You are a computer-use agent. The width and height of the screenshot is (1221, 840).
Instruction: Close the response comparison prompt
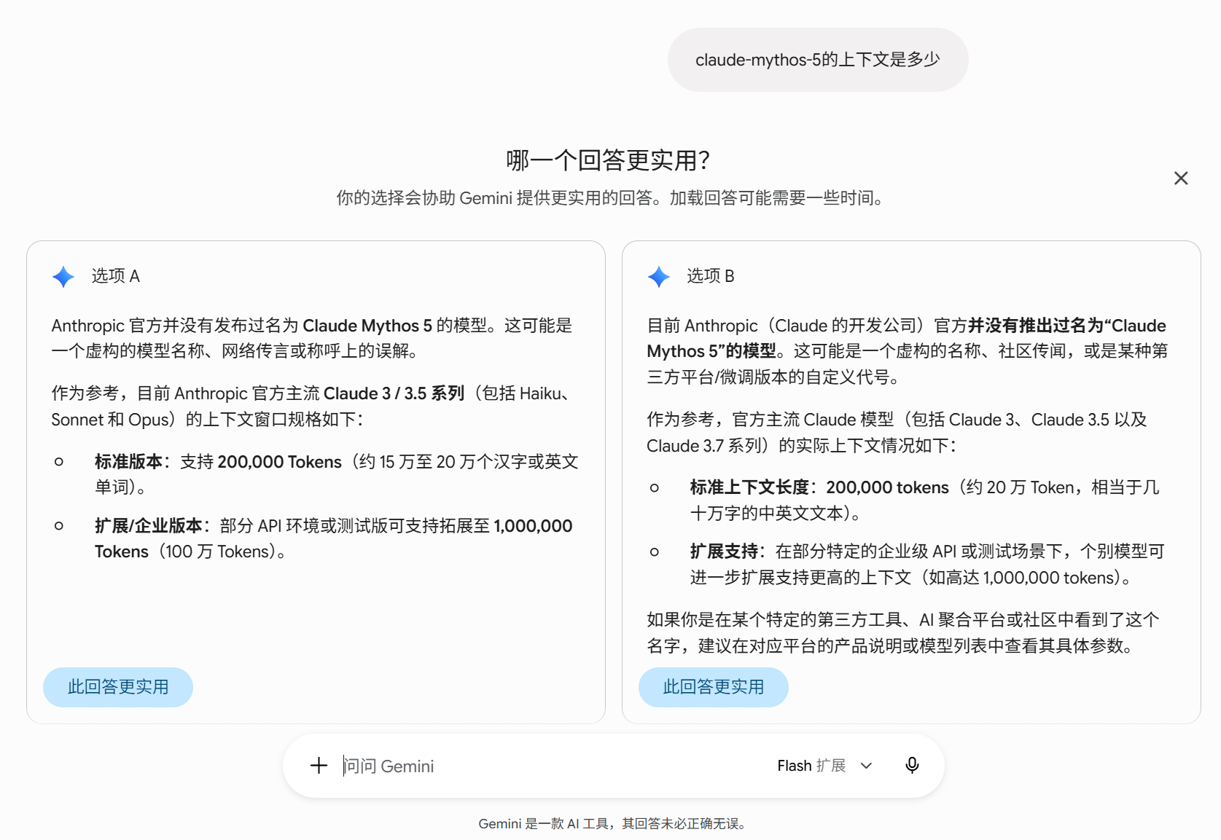(x=1181, y=178)
